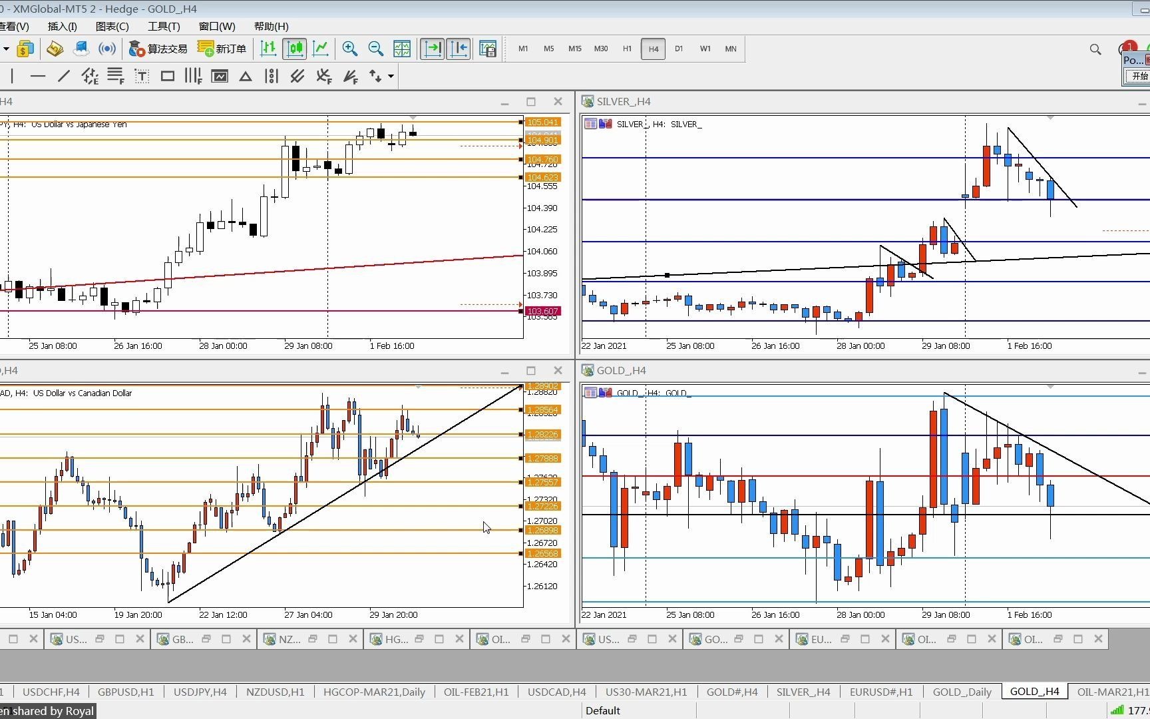Select the Andrews pitchfork tool
Viewport: 1150px width, 719px height.
pyautogui.click(x=297, y=76)
